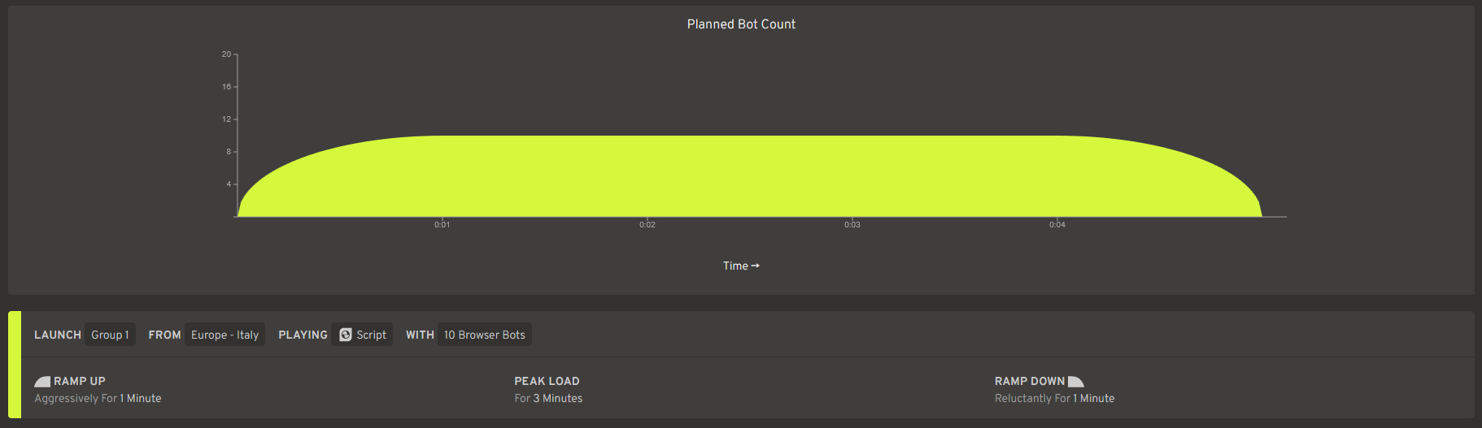
Task: Click the Script icon next to PLAYING
Action: click(346, 335)
